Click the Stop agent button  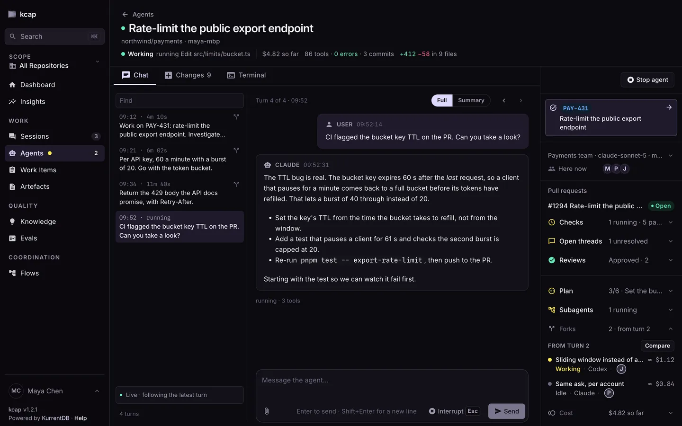point(647,80)
